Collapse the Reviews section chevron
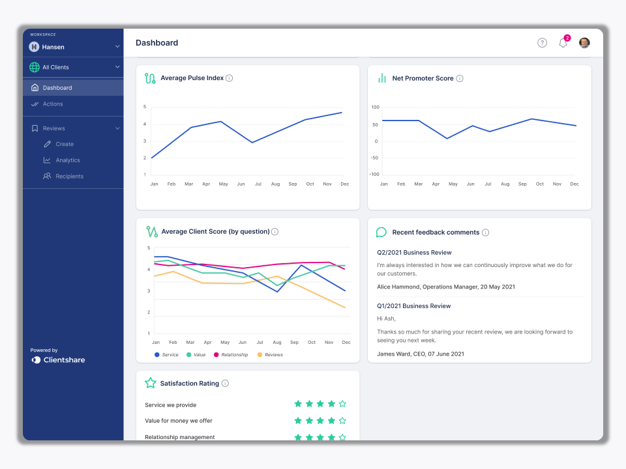This screenshot has width=626, height=469. point(117,128)
